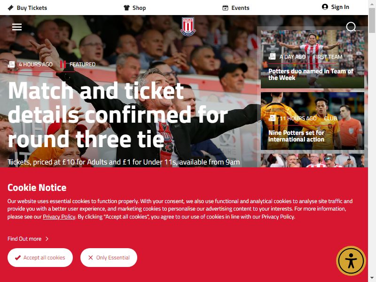
Task: Choose Only Essential cookies
Action: [x=109, y=258]
